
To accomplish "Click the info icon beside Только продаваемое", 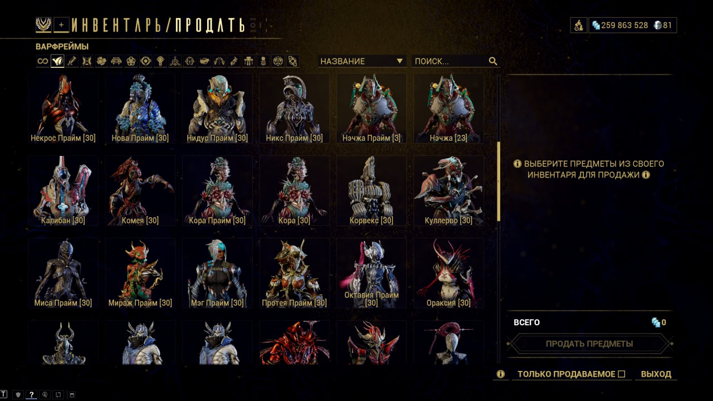I will pyautogui.click(x=501, y=374).
